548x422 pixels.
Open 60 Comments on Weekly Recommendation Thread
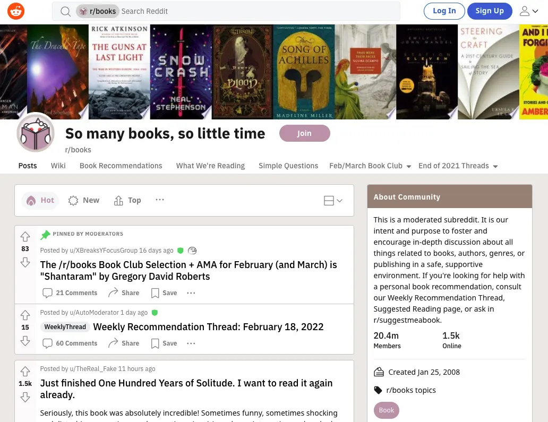tap(70, 343)
